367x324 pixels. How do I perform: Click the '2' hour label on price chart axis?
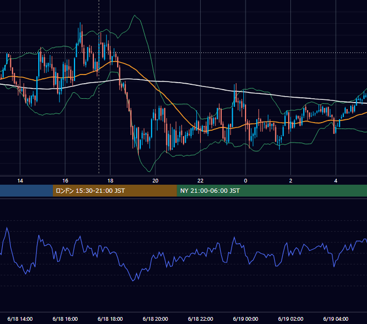coord(291,181)
